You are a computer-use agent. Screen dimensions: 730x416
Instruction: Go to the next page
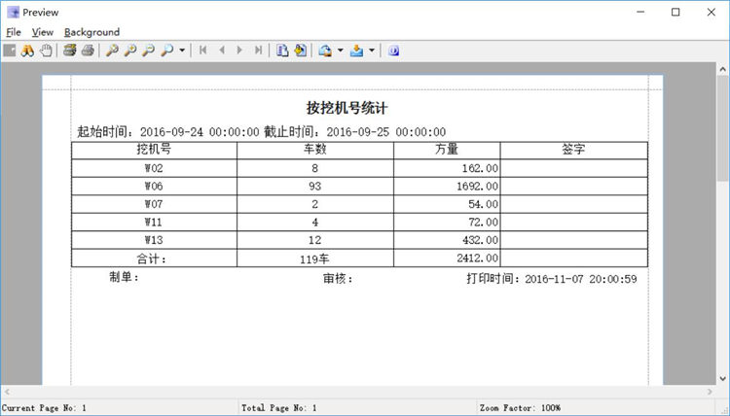pyautogui.click(x=240, y=50)
